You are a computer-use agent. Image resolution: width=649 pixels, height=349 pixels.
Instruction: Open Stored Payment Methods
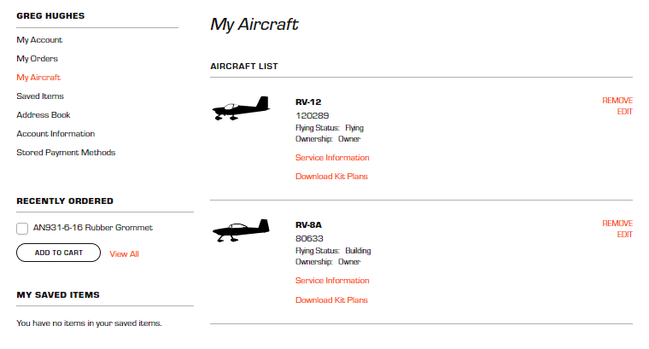click(x=66, y=153)
